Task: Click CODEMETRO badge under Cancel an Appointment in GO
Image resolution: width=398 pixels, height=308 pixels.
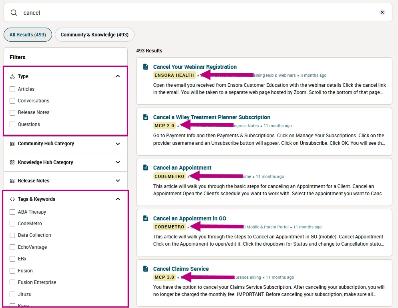Action: coord(169,227)
